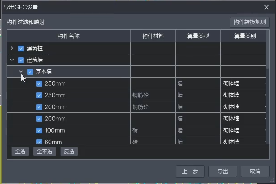Image resolution: width=276 pixels, height=184 pixels.
Task: Uncheck 200mm row with 钢筋砼 material
Action: tap(39, 107)
